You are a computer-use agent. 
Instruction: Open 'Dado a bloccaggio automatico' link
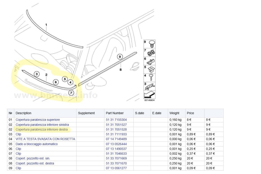click(x=37, y=144)
